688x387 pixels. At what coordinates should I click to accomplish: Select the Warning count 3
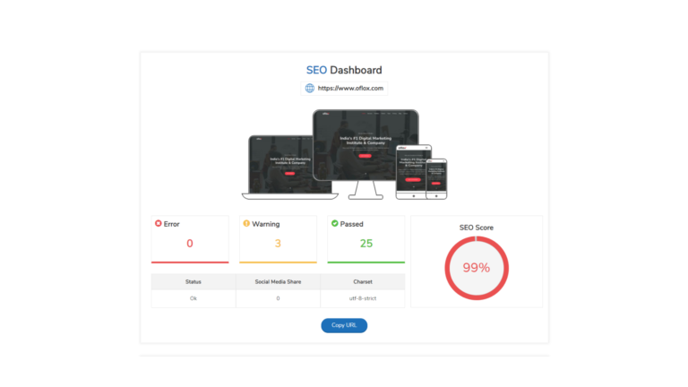(x=278, y=244)
